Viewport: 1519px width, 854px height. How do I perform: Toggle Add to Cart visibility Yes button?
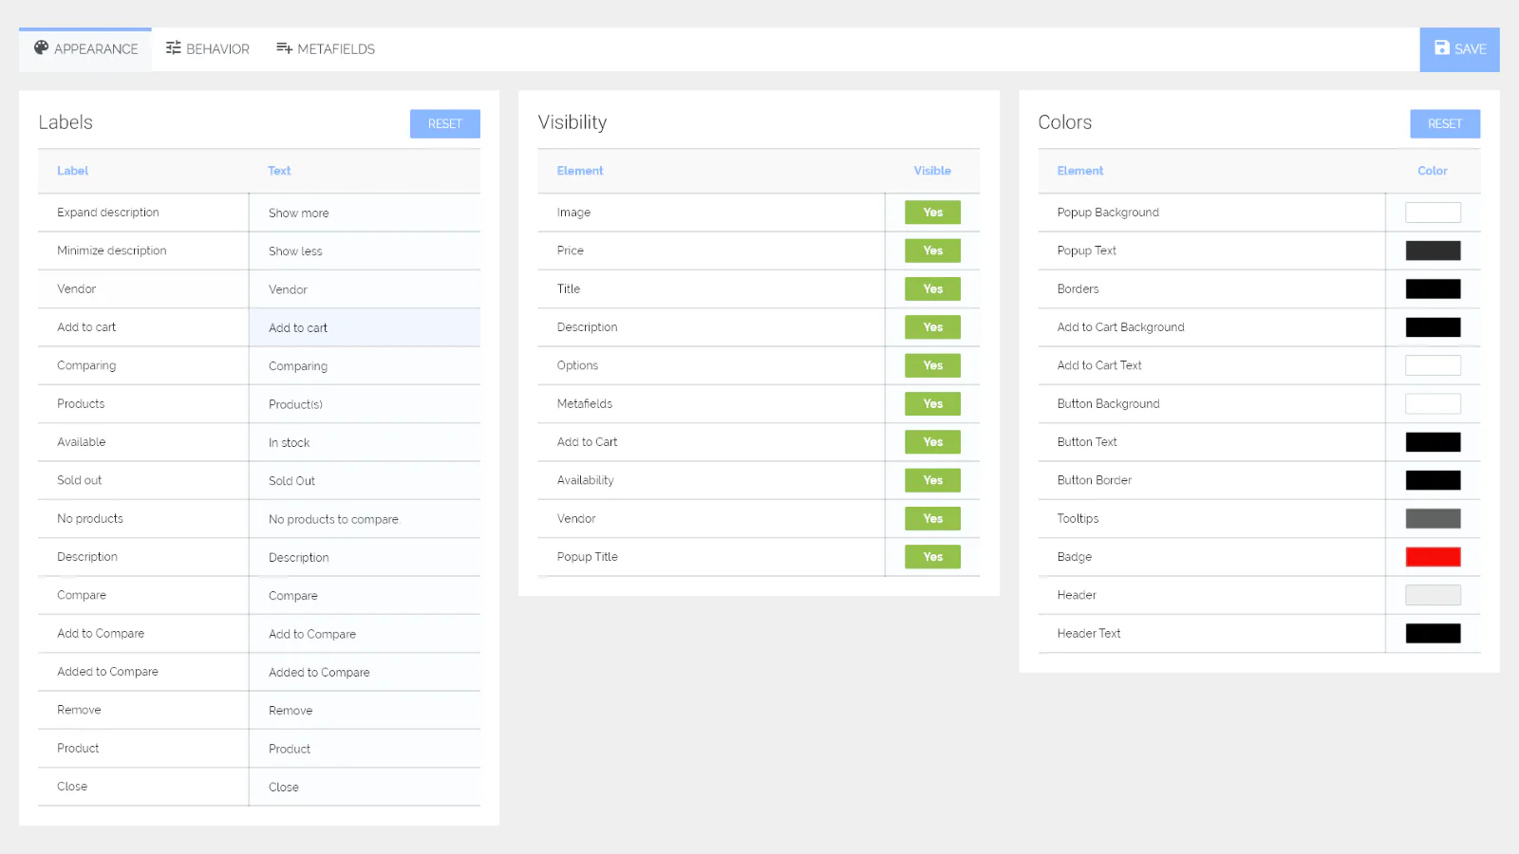tap(932, 442)
